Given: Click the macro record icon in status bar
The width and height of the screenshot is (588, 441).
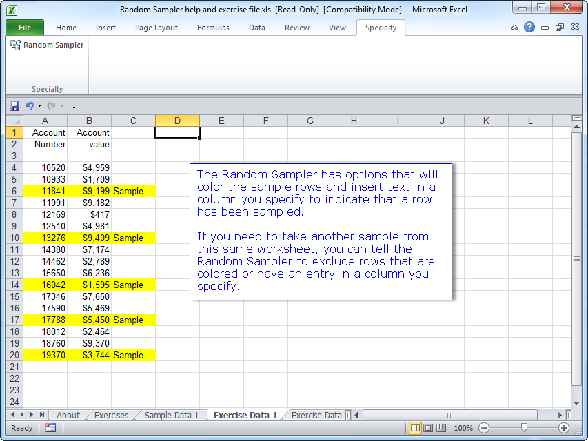Looking at the screenshot, I should tap(50, 428).
